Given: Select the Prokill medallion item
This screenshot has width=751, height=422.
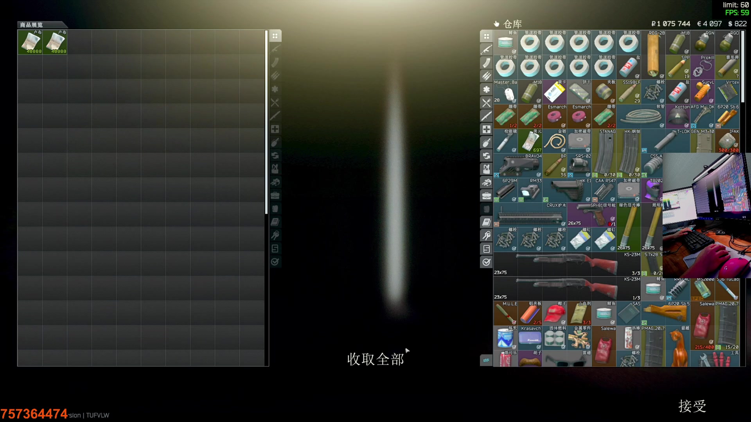Looking at the screenshot, I should [702, 67].
